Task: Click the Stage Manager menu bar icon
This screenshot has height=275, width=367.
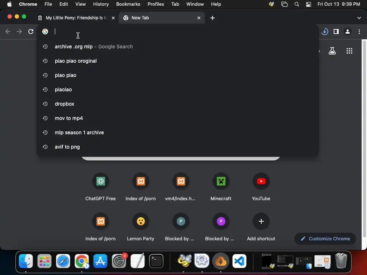Action: pos(284,4)
